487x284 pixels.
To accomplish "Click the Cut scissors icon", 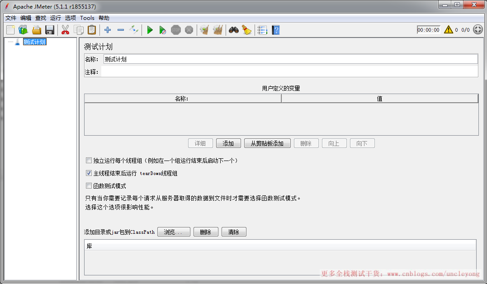I will tap(65, 30).
